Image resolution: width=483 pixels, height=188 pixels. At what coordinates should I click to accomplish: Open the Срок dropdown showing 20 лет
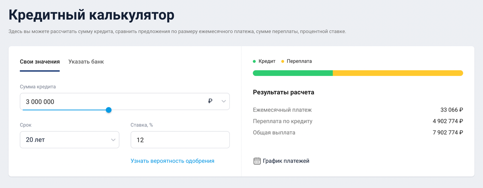(70, 140)
